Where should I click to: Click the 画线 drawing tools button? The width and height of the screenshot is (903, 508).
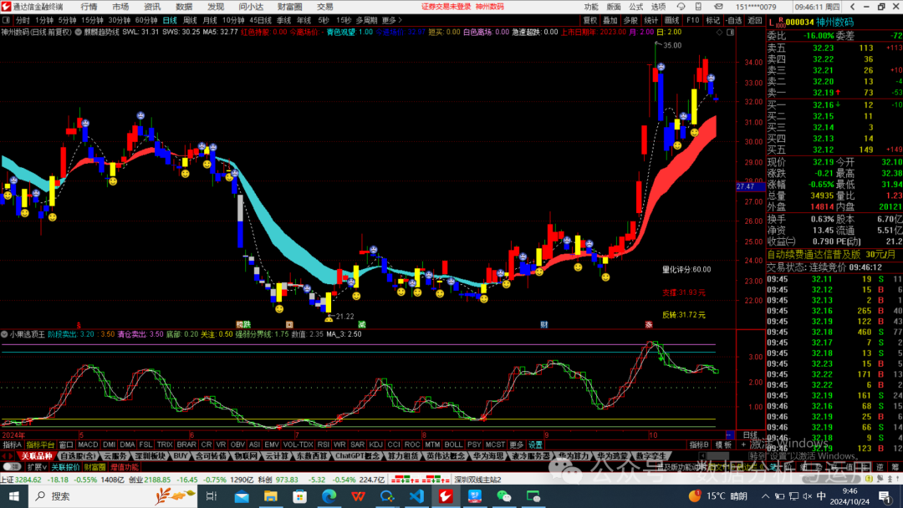672,20
